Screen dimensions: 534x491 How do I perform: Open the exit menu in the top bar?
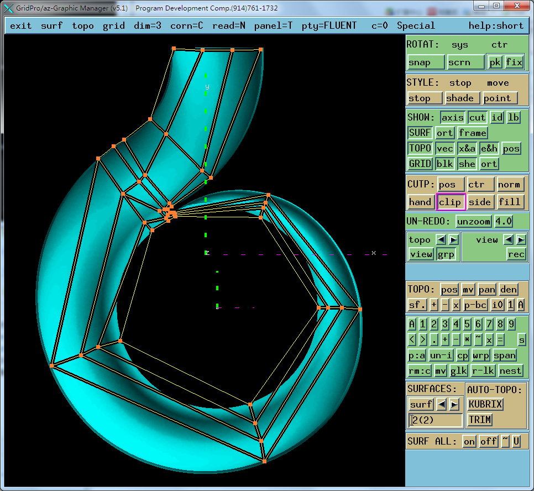(21, 25)
